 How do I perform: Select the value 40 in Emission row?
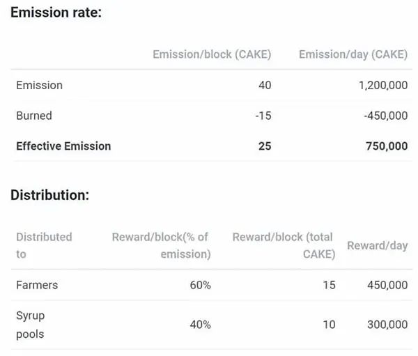coord(264,85)
